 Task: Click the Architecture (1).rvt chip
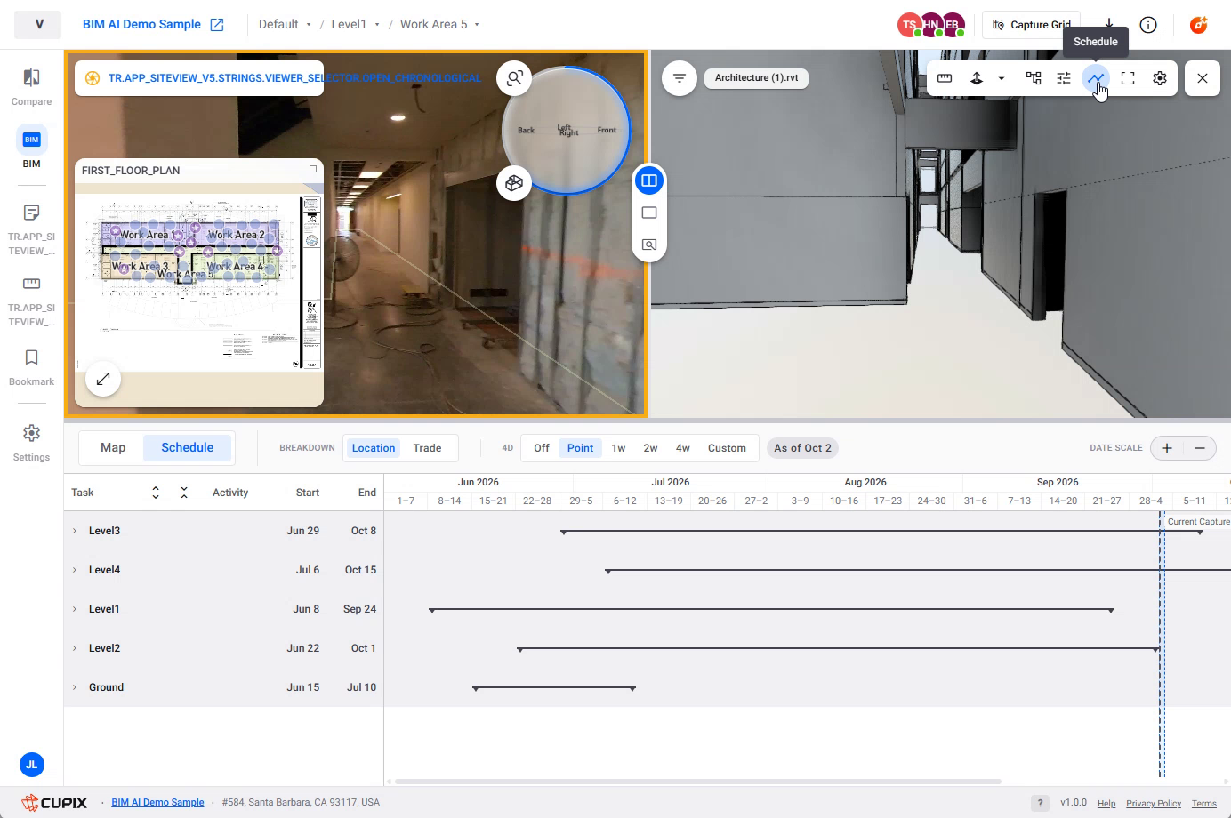(x=756, y=78)
